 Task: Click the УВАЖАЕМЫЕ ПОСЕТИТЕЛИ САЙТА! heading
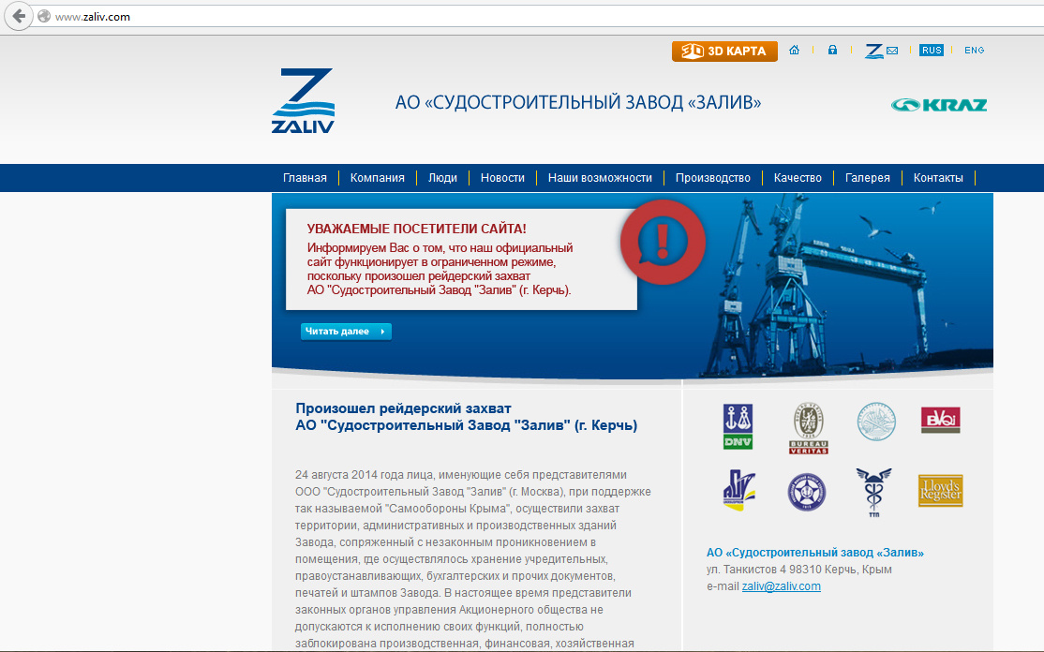(x=417, y=229)
